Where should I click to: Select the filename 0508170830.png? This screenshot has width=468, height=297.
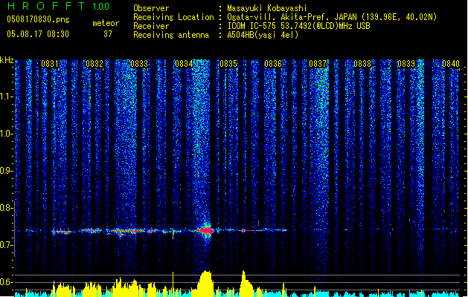click(38, 19)
